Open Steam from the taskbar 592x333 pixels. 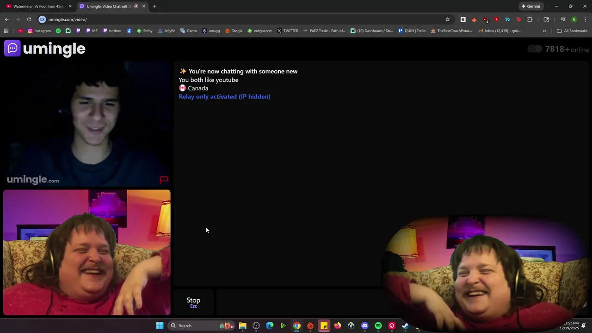pos(405,326)
